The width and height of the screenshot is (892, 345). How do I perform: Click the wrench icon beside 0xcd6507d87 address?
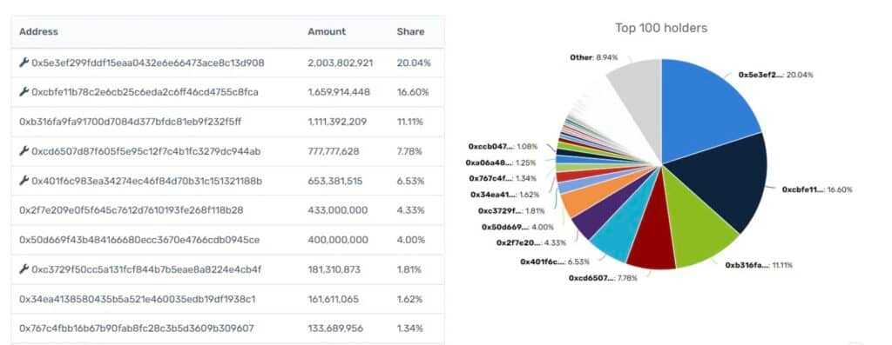[24, 151]
